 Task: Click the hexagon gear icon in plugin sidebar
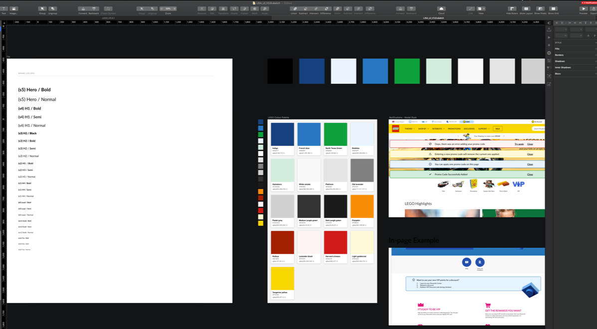click(x=549, y=53)
